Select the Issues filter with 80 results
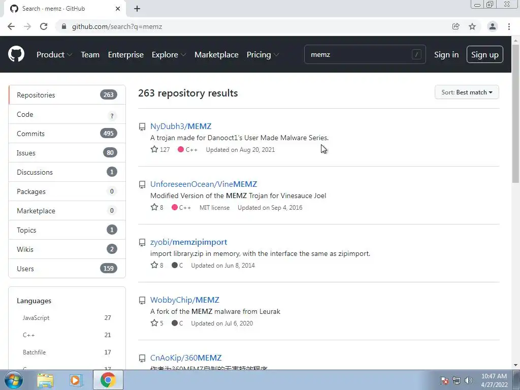Viewport: 520px width, 390px height. pyautogui.click(x=67, y=153)
